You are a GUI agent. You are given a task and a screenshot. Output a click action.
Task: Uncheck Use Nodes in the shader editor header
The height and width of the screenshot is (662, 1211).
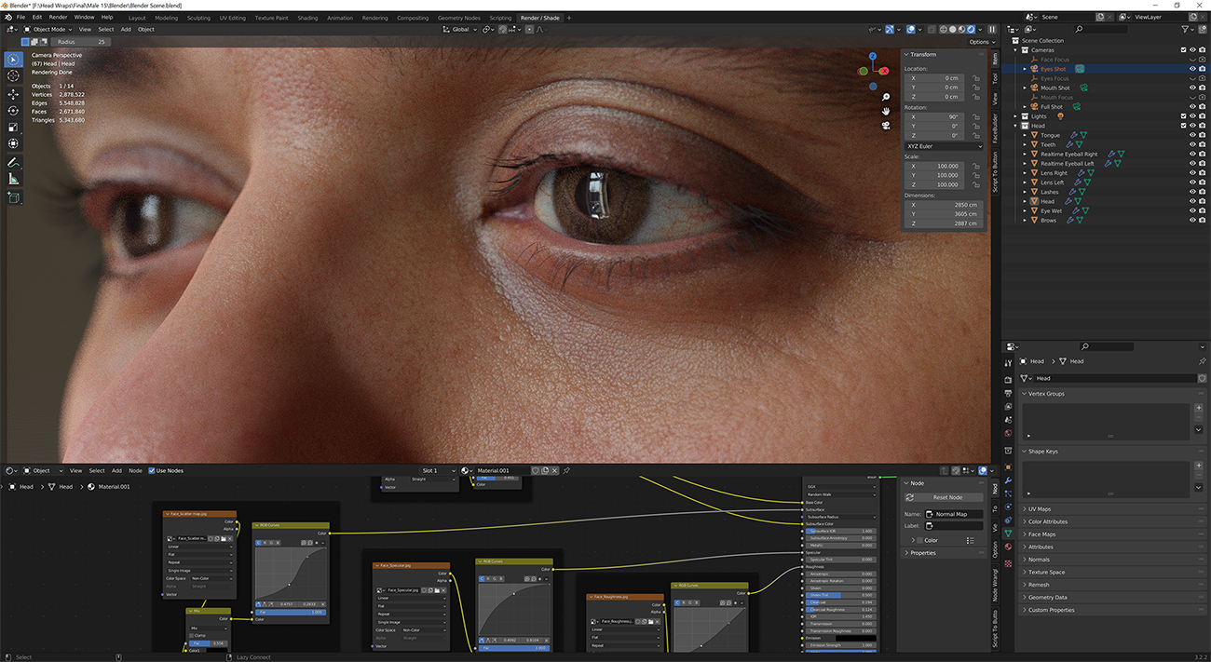pyautogui.click(x=153, y=470)
